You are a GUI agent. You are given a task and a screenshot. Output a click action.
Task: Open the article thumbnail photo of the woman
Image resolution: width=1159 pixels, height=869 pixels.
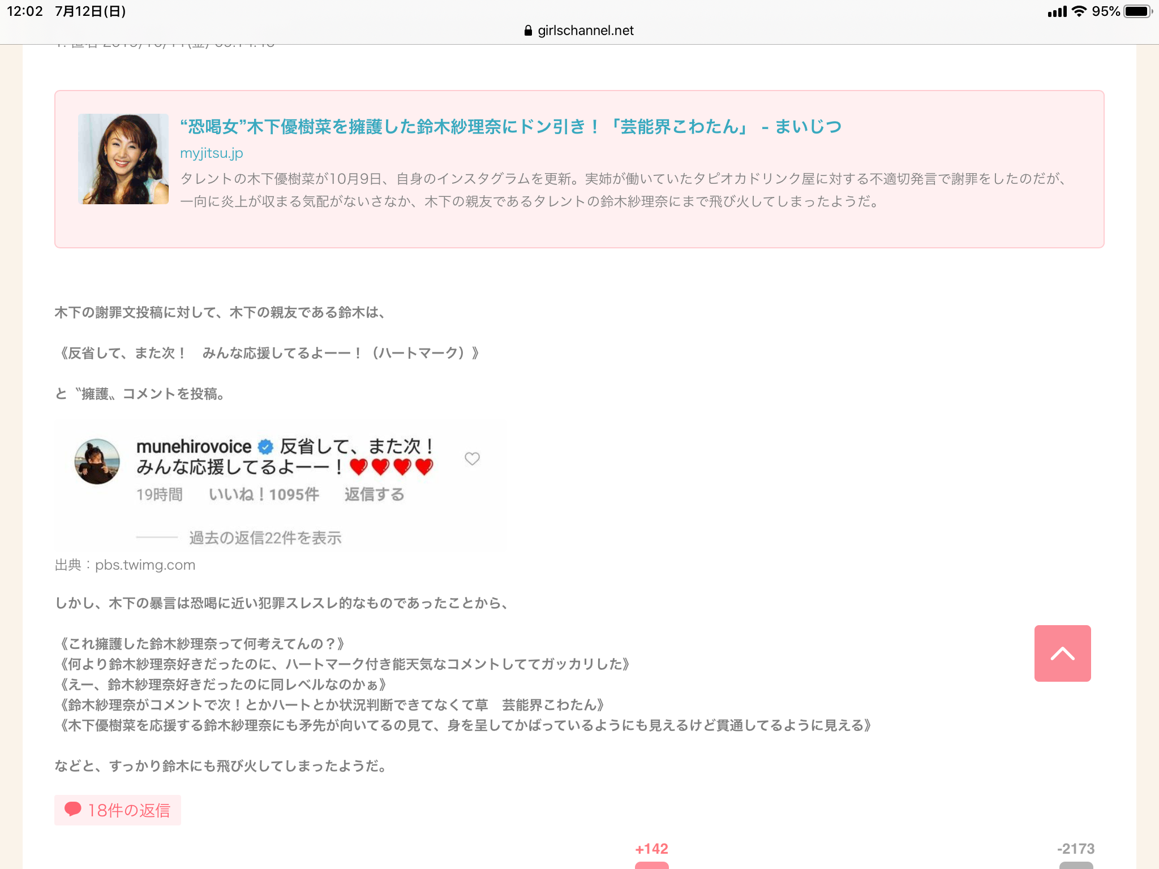(x=123, y=159)
